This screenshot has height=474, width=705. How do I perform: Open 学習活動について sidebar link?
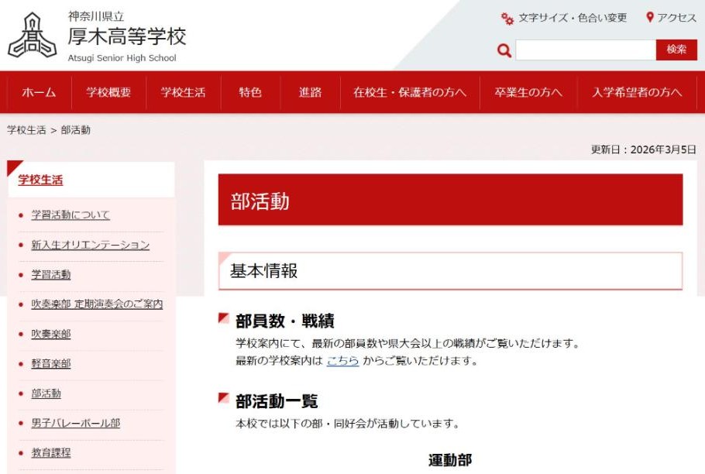(70, 215)
